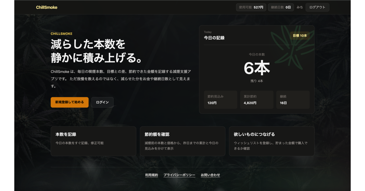Click 新規登録して始める button
Viewport: 365px width, 191px height.
70,102
